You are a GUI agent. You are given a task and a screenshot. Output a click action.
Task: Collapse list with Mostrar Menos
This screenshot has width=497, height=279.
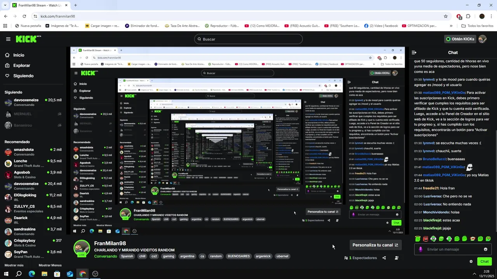click(50, 265)
